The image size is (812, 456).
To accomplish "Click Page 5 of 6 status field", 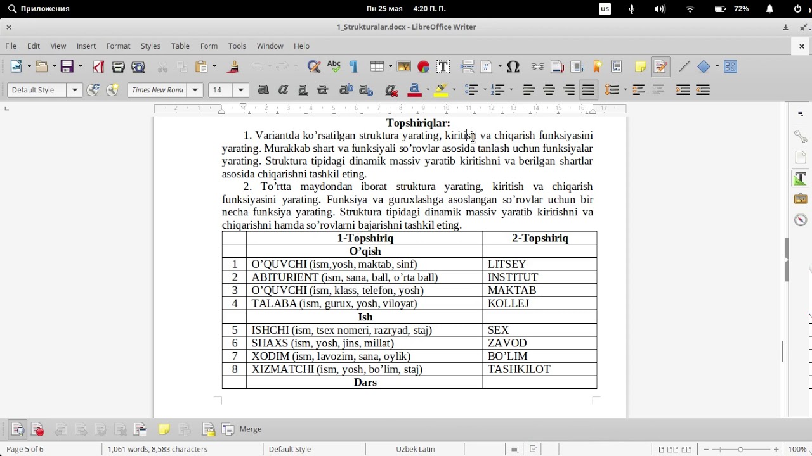I will [25, 449].
